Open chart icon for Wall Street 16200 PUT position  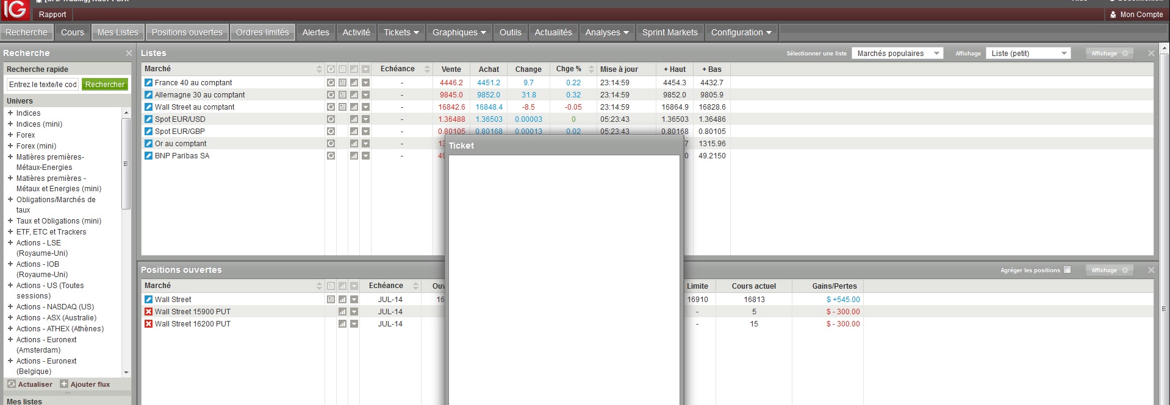(342, 324)
